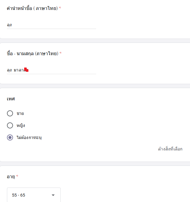
Task: Clear the selection via ล้างสิ่งที่เลือก
Action: click(x=170, y=149)
